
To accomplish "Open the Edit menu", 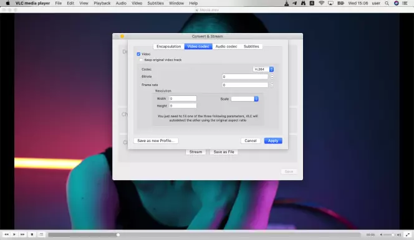I will point(70,3).
